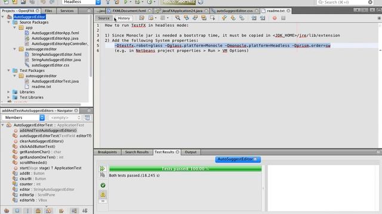The image size is (382, 214).
Task: Open the JavaFXApplication24.java editor tab
Action: click(x=182, y=11)
